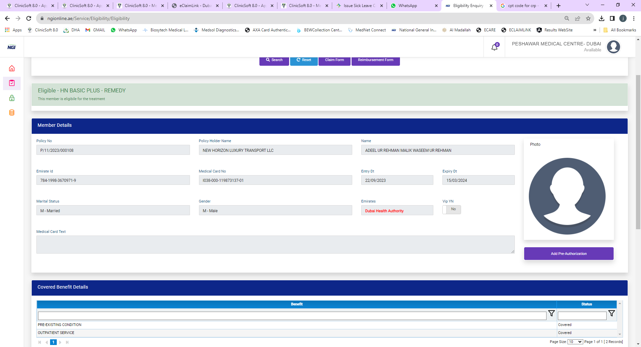Click the page vertical scrollbar

coord(638,150)
